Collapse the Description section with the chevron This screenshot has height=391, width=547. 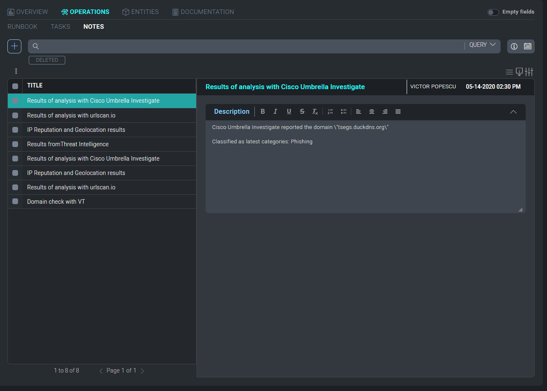(x=513, y=112)
